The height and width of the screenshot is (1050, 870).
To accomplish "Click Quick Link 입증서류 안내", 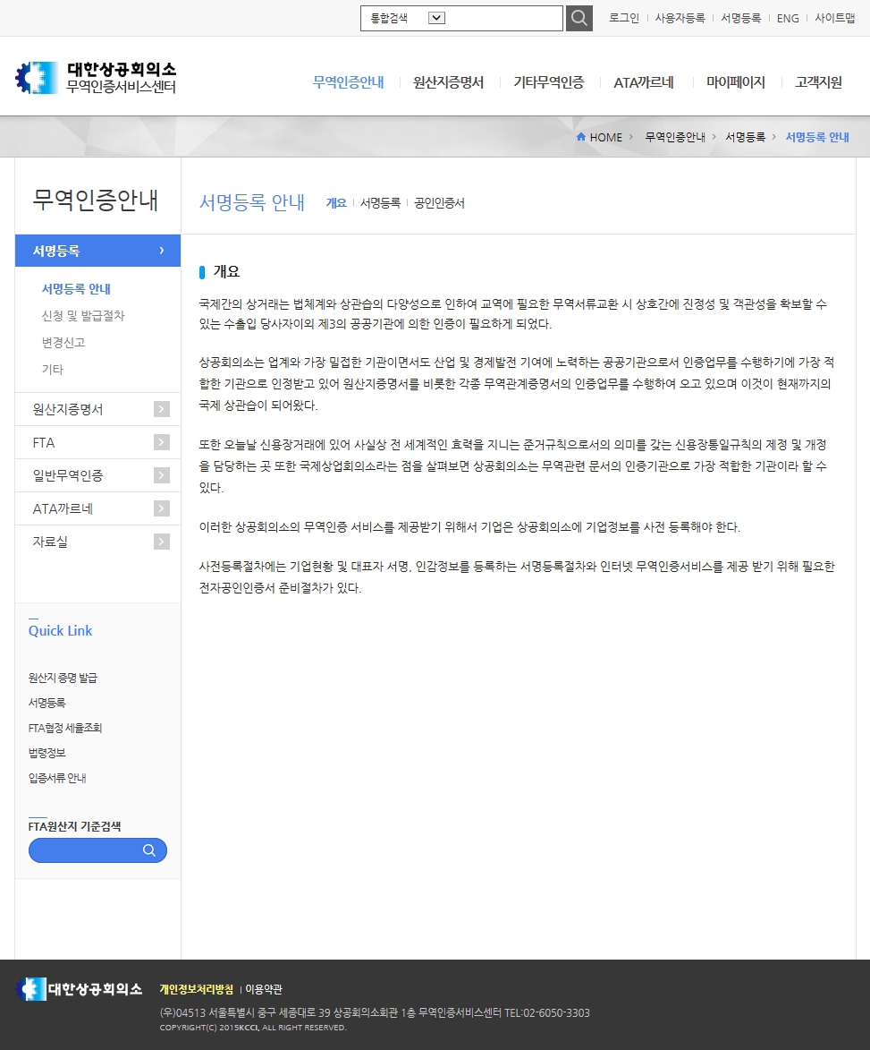I will click(x=57, y=778).
